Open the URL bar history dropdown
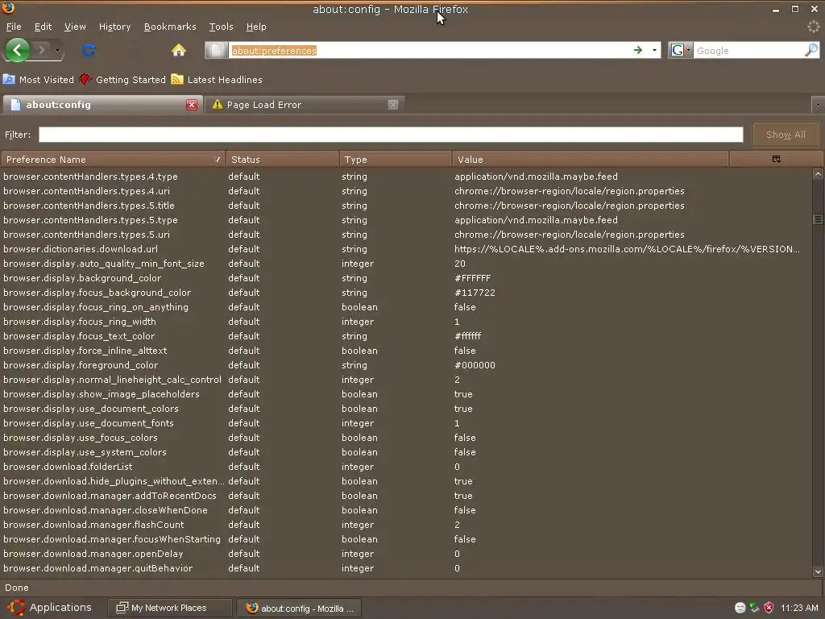The image size is (825, 619). [x=654, y=50]
